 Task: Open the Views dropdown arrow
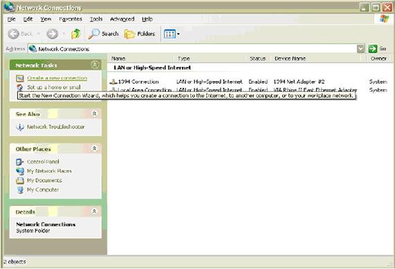(x=178, y=34)
